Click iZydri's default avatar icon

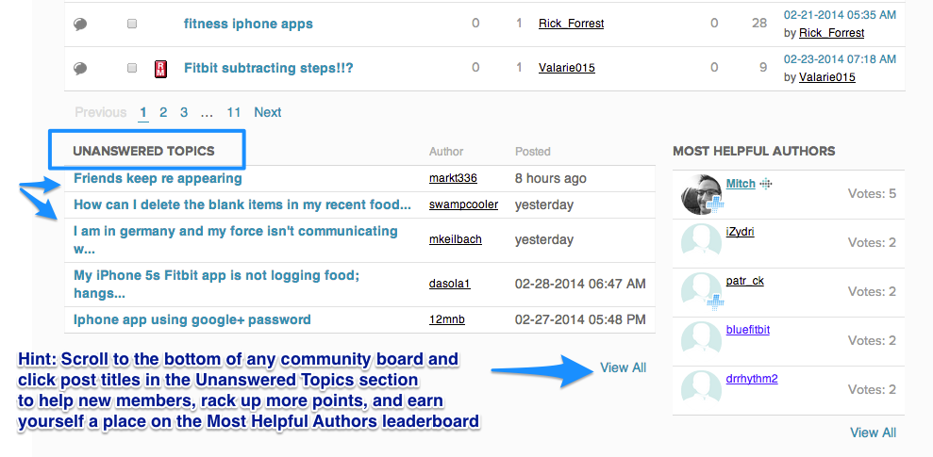coord(701,242)
